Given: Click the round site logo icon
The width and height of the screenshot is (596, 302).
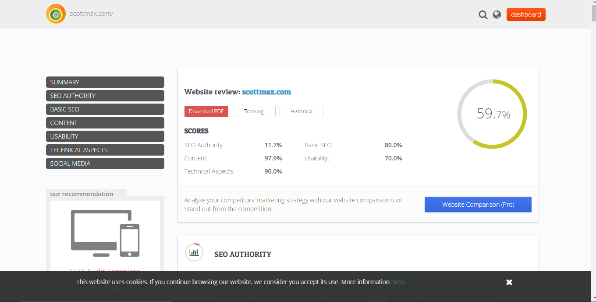Looking at the screenshot, I should tap(56, 14).
